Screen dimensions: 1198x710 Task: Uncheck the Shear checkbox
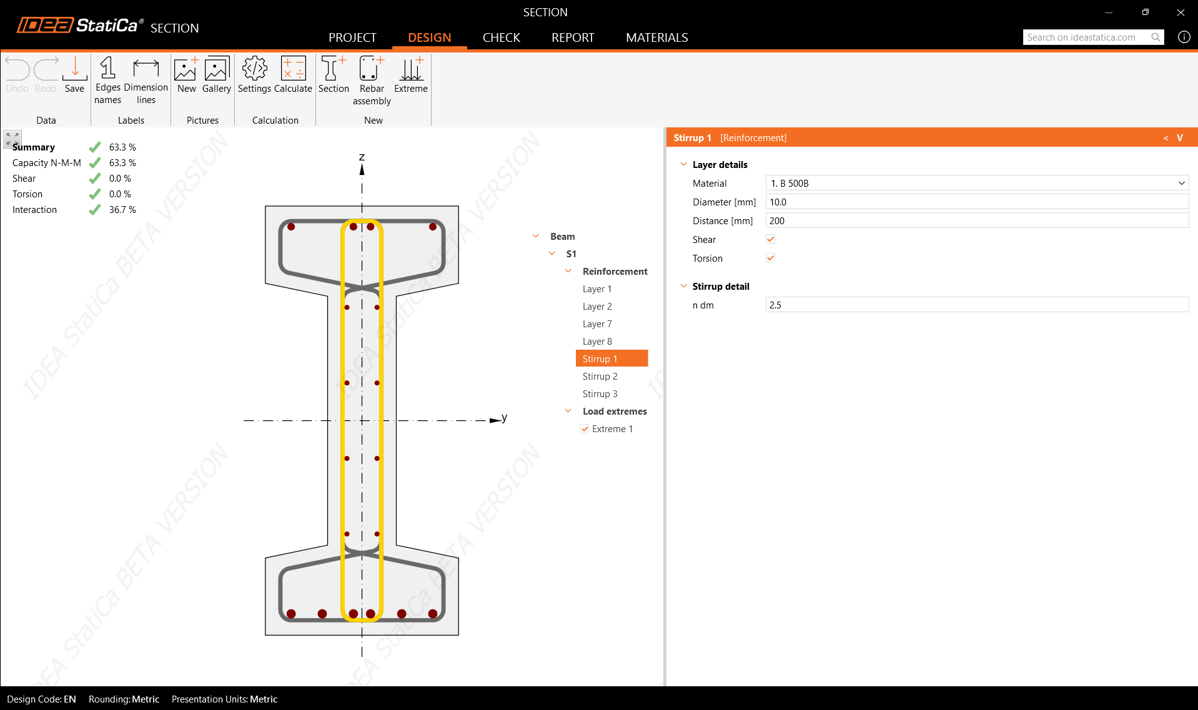coord(770,239)
